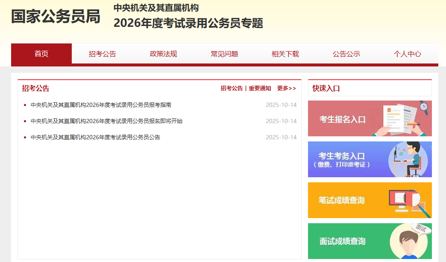446x262 pixels.
Task: Open the 常见问题 FAQ tab
Action: [x=224, y=54]
